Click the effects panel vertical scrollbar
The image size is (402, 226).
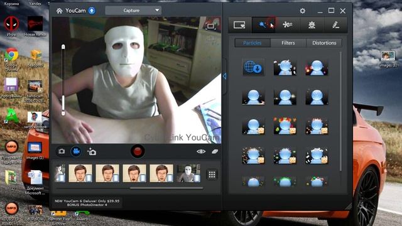[x=340, y=112]
